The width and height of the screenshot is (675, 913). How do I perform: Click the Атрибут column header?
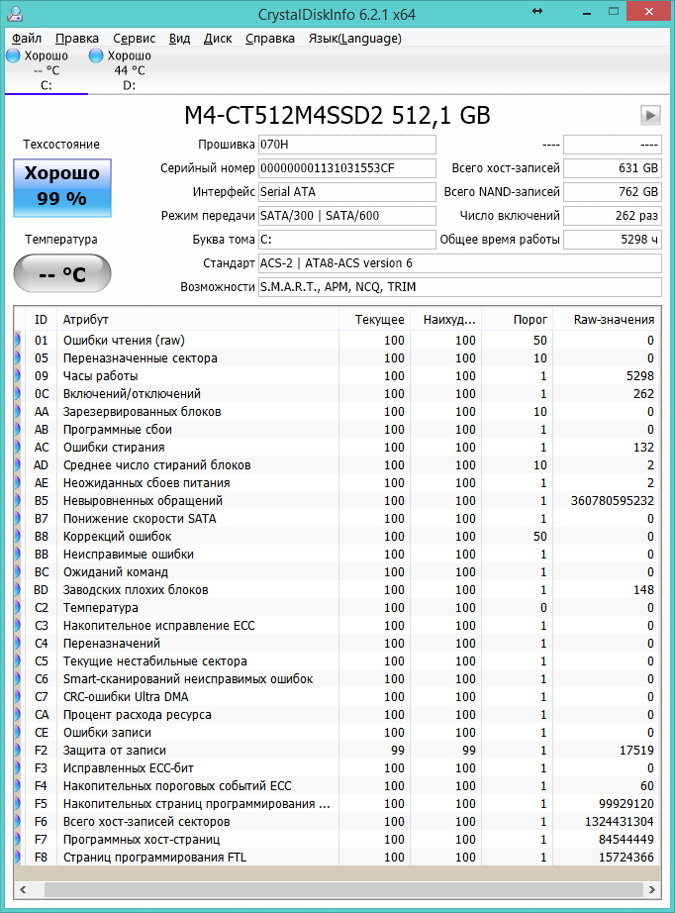(197, 320)
